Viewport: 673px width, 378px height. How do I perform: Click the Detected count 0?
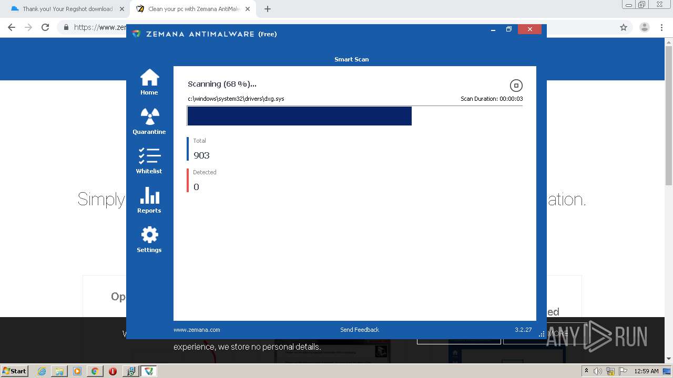196,187
